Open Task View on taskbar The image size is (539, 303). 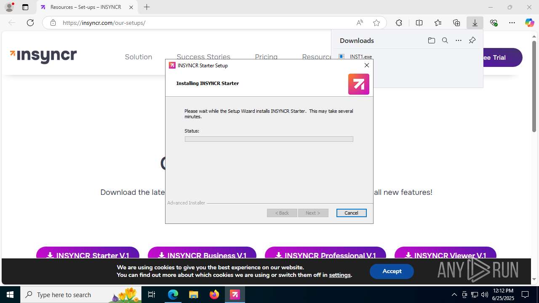pyautogui.click(x=152, y=295)
